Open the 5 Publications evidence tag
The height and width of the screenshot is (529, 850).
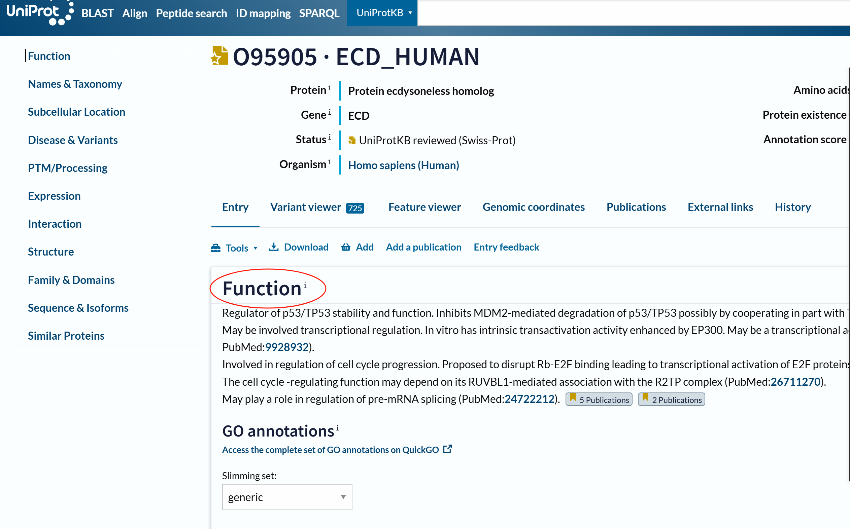599,399
